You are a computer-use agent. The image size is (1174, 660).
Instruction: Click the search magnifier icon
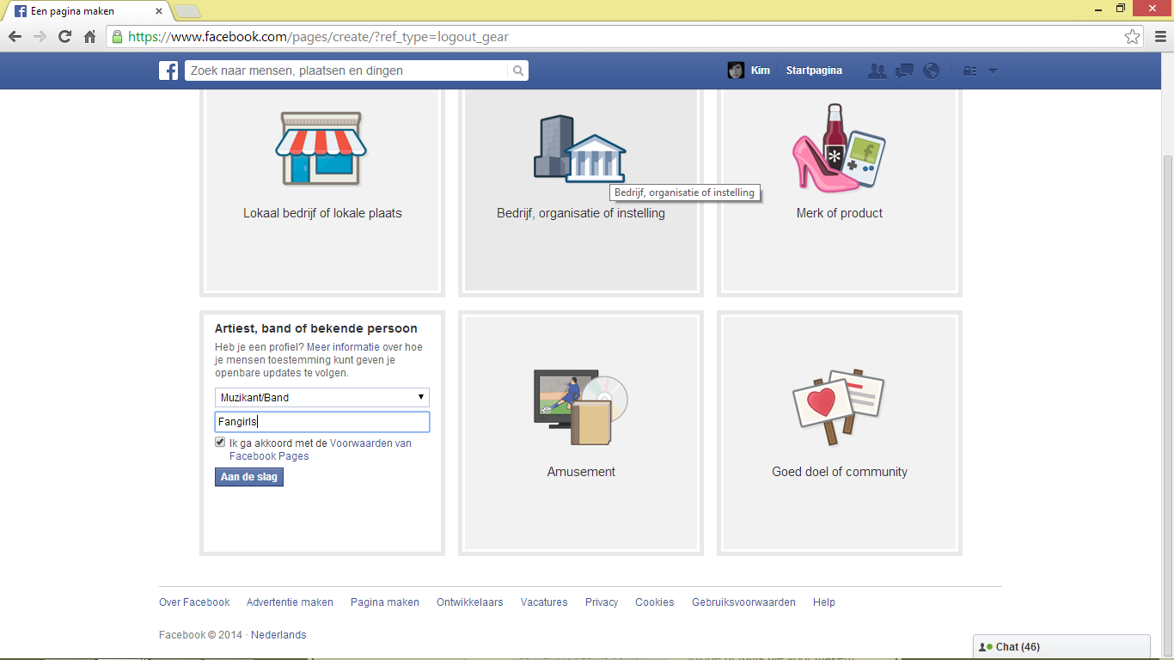[x=518, y=70]
